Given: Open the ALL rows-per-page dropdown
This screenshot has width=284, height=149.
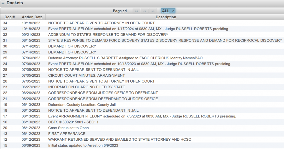Looking at the screenshot, I should pos(168,11).
